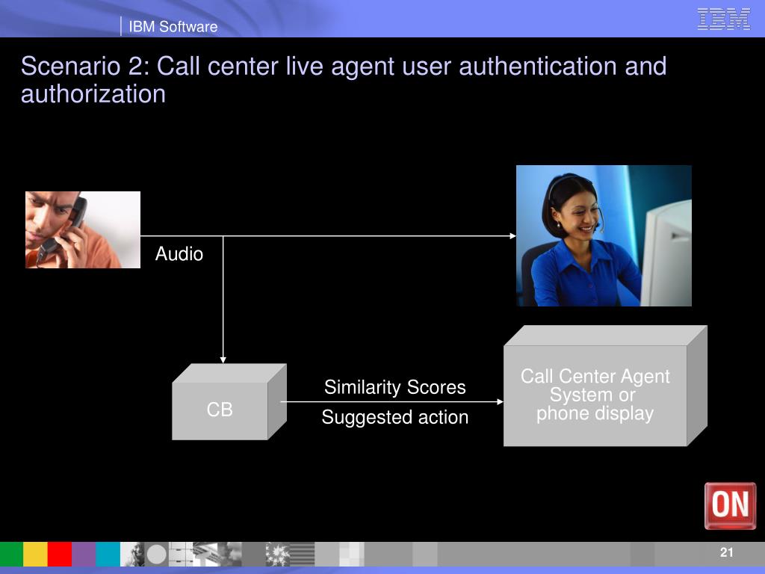Click the 'Suggested action' text

coord(394,417)
